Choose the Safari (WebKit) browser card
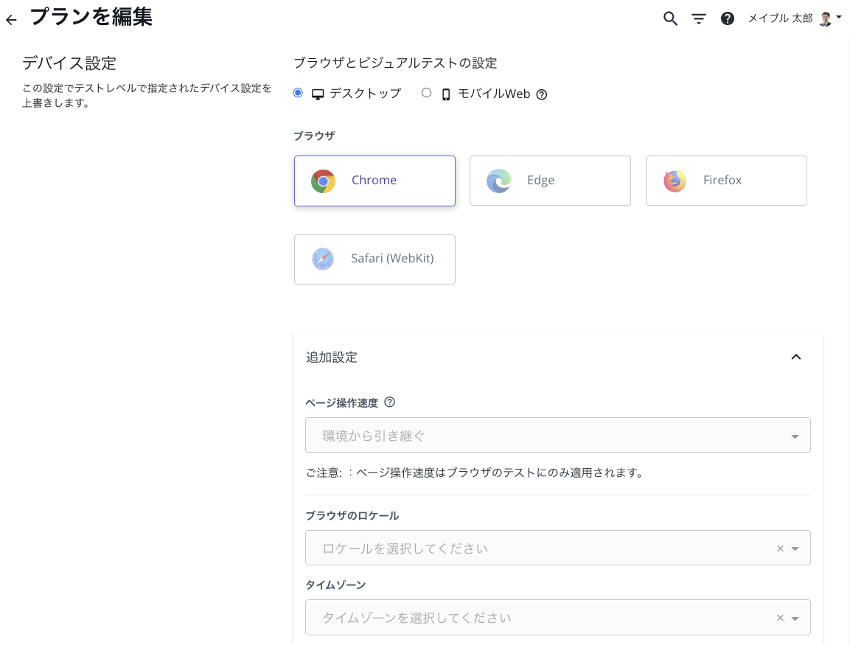The width and height of the screenshot is (850, 645). (x=375, y=259)
